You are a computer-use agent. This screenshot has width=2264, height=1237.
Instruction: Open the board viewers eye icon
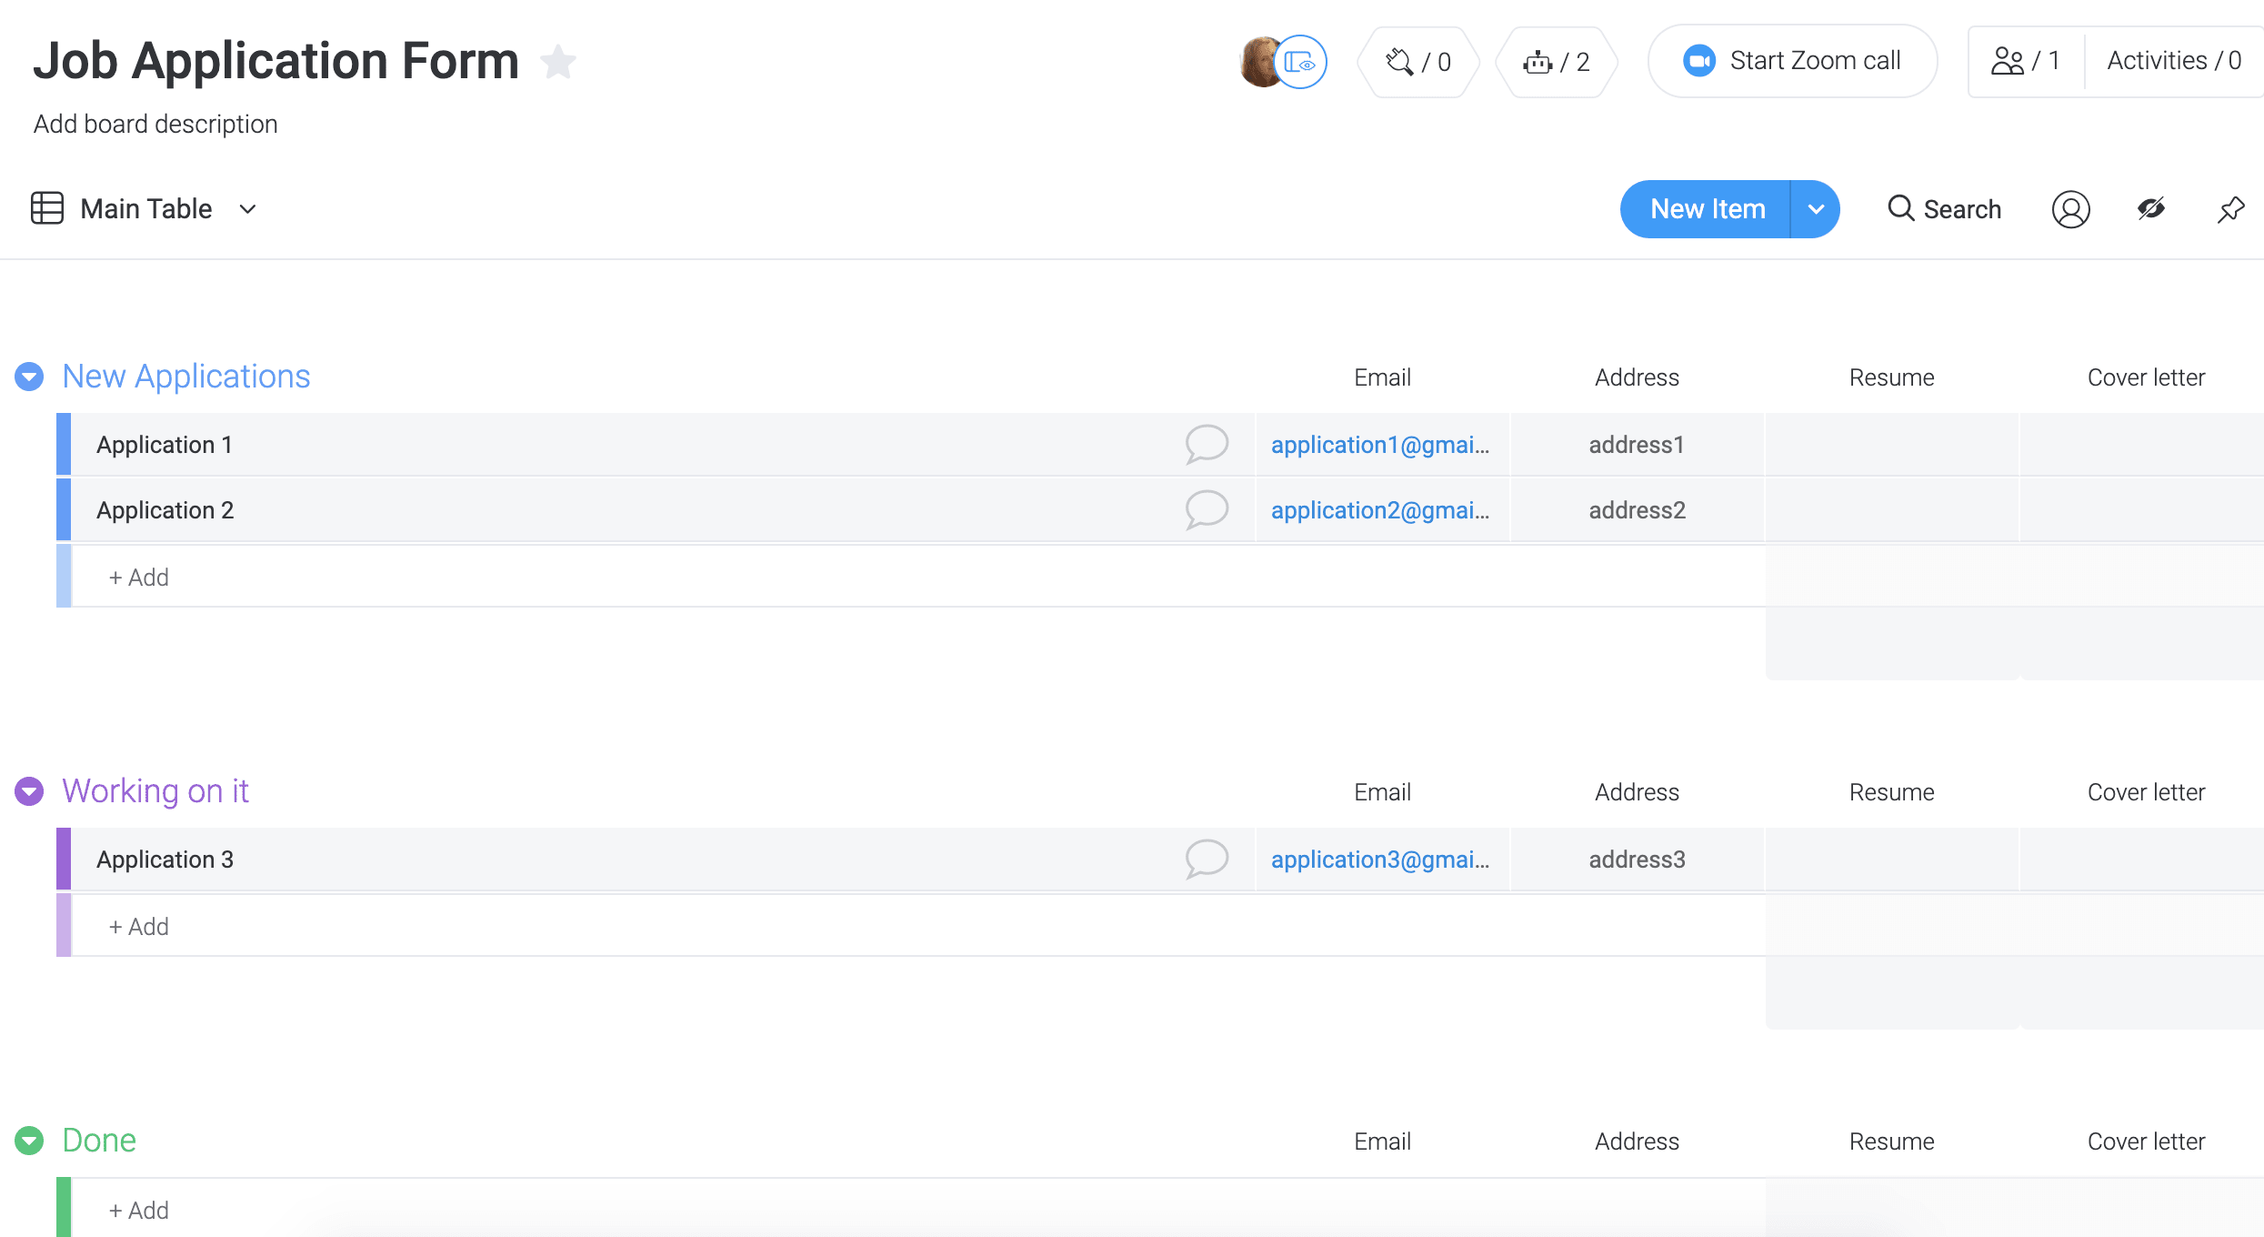point(1301,62)
